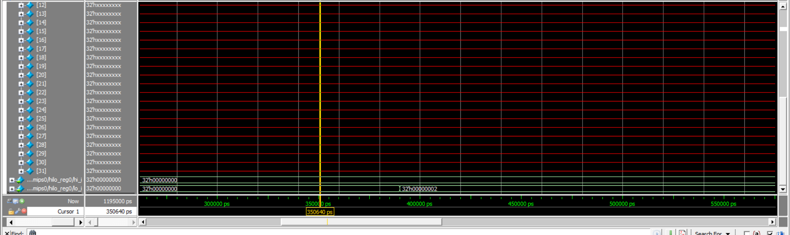Click the blue diamond icon of signal [20]
Screen dimensions: 790x235
pyautogui.click(x=30, y=75)
